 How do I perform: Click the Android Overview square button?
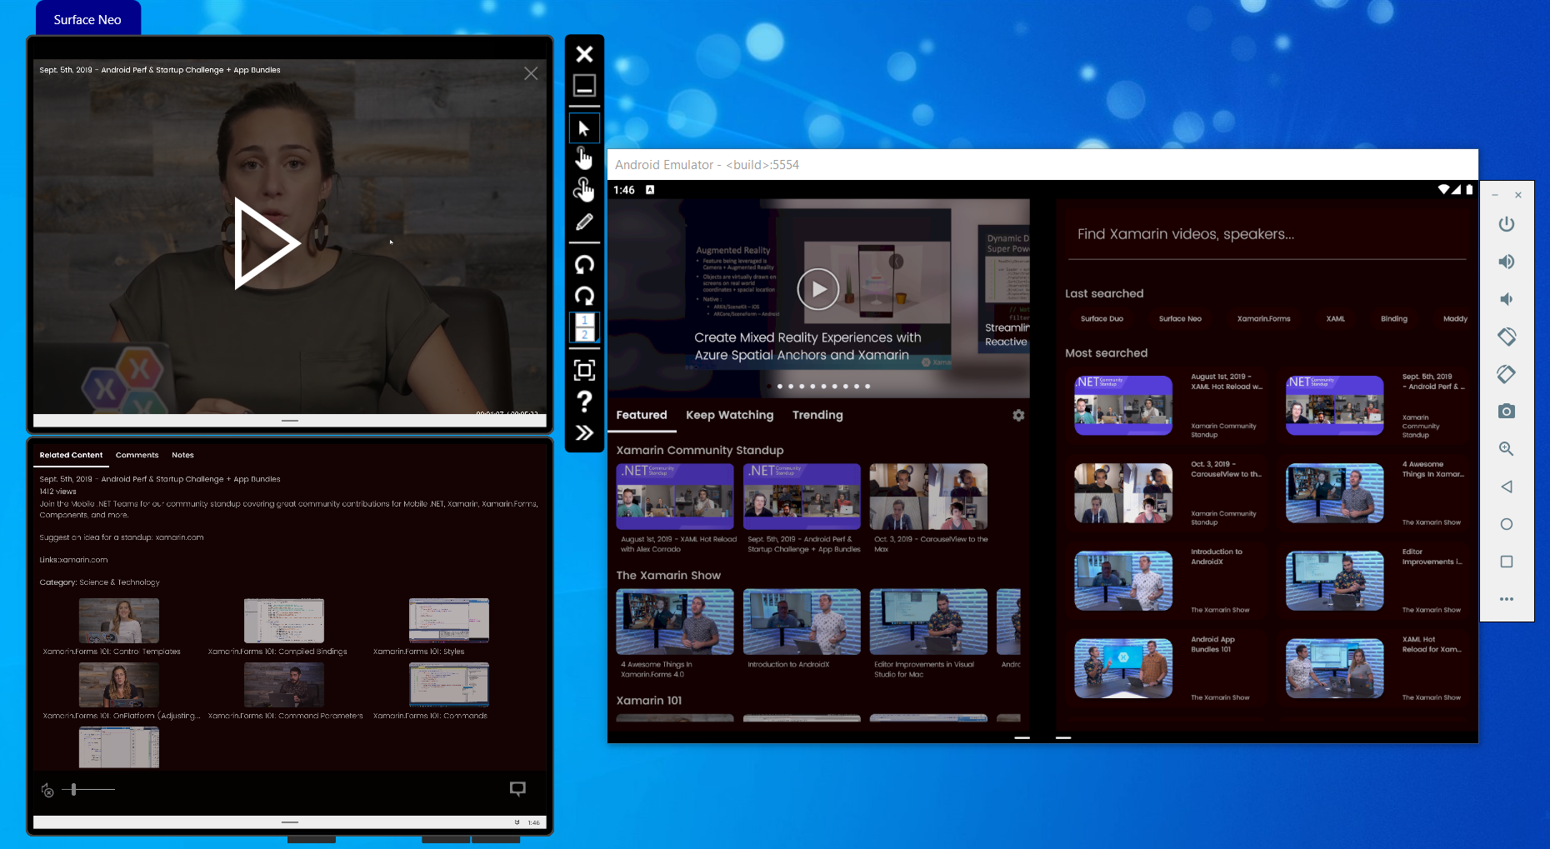click(1507, 562)
